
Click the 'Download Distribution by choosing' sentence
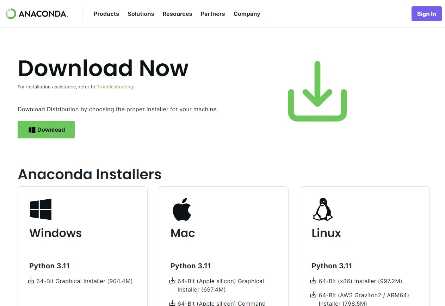(118, 110)
